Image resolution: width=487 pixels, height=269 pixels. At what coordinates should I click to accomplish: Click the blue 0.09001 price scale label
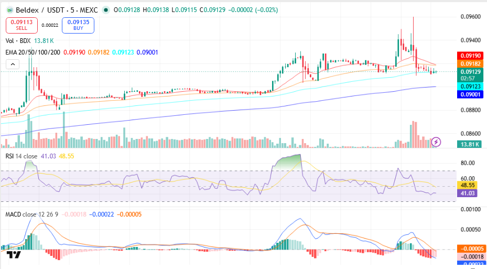pyautogui.click(x=470, y=94)
